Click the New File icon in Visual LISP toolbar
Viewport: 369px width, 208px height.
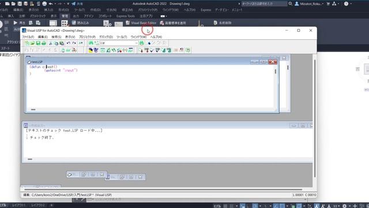click(27, 43)
